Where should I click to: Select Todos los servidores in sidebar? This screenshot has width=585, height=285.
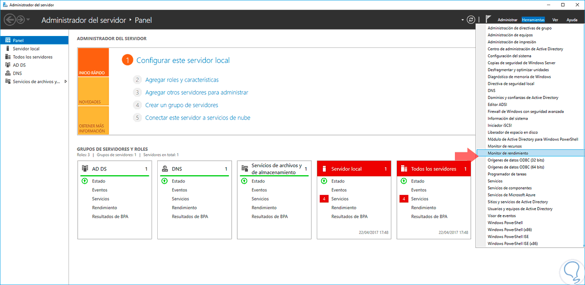34,57
